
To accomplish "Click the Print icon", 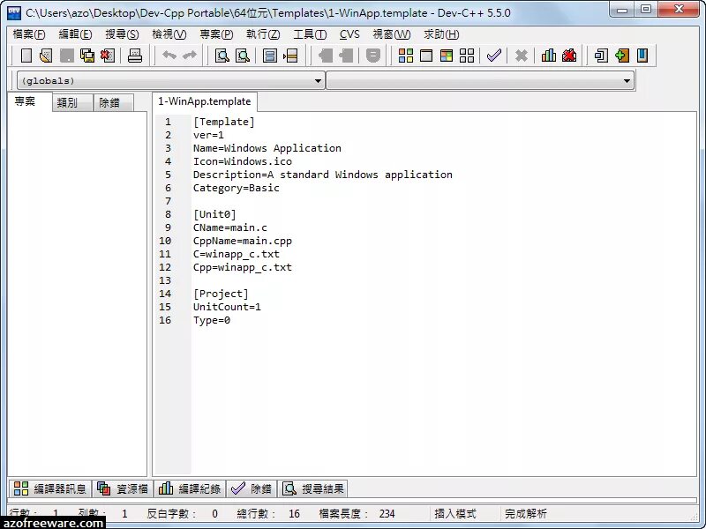I will 135,56.
